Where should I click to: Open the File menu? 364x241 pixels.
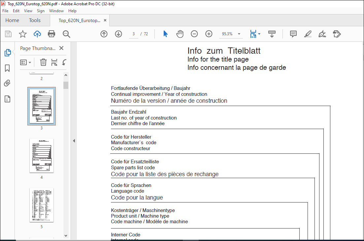point(5,11)
